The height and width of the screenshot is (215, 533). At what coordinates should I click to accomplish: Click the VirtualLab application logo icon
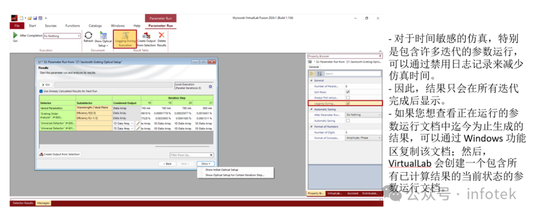tap(14, 18)
